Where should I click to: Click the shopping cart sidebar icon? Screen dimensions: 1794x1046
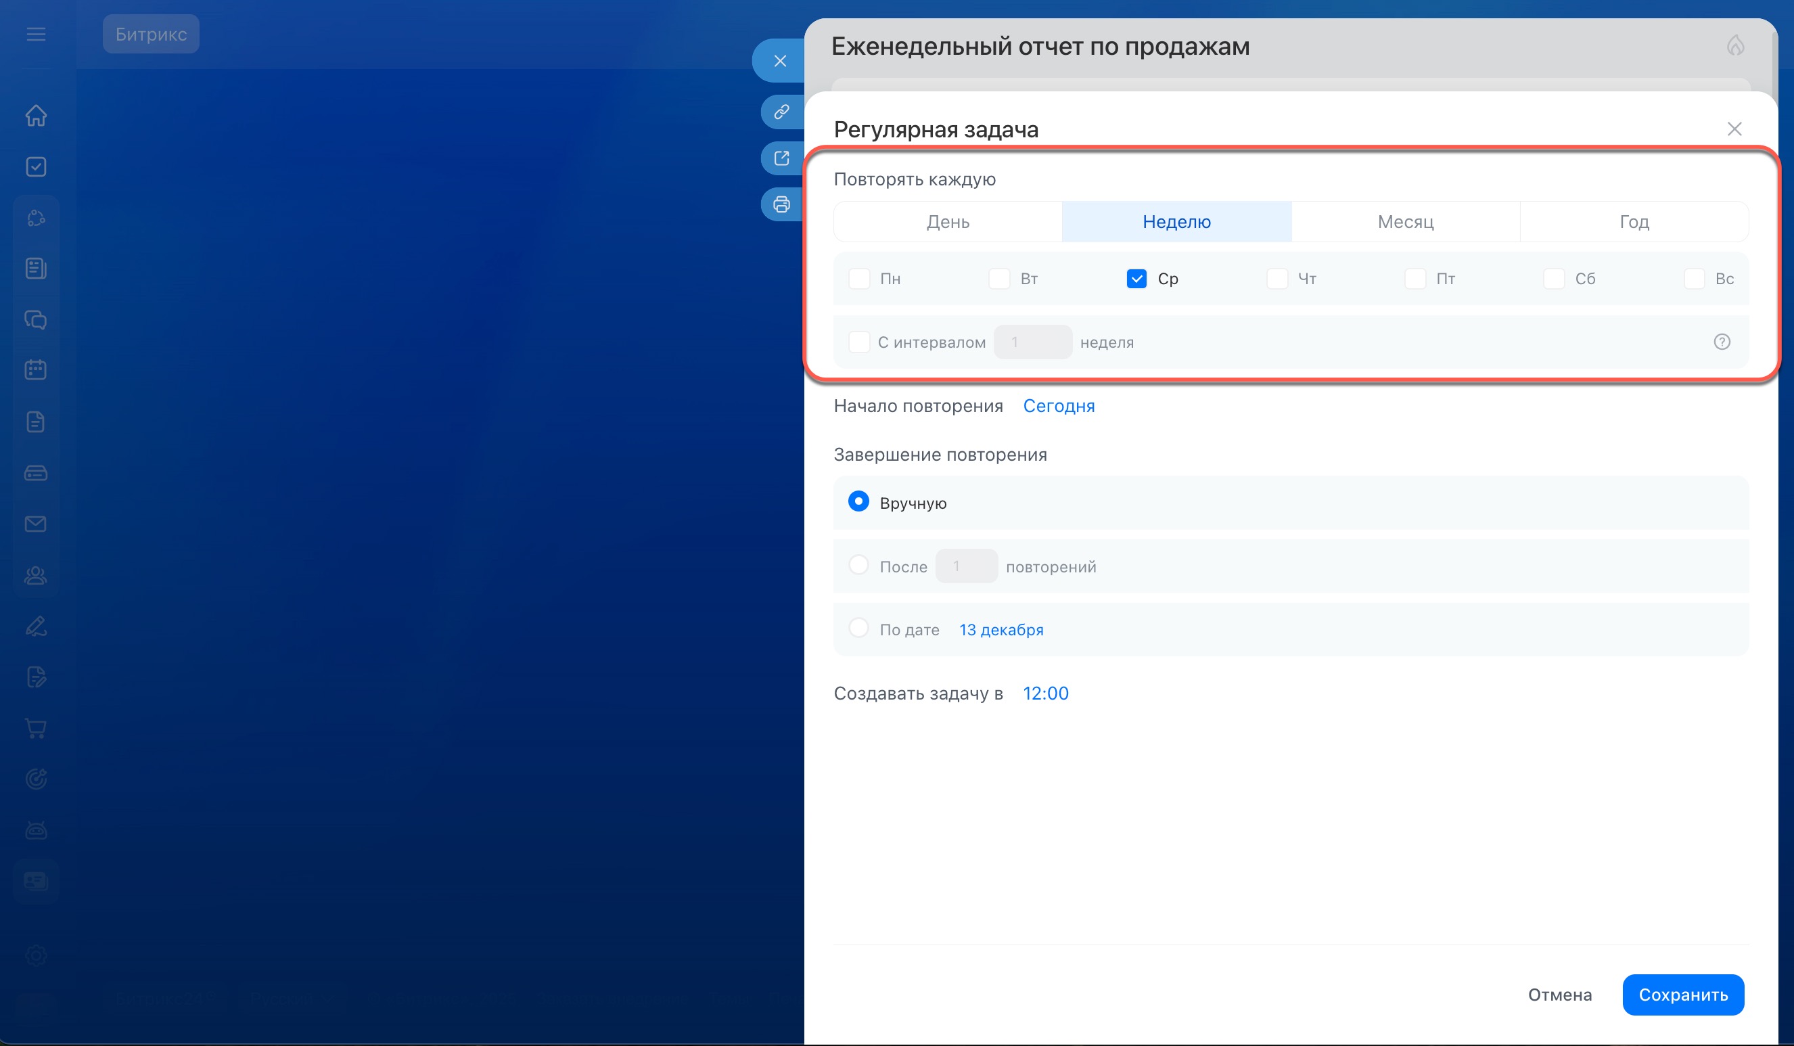pos(36,728)
